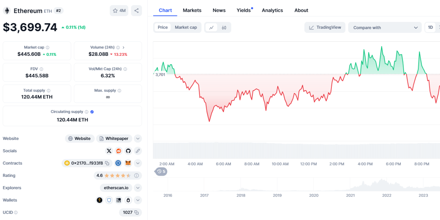Copy the UCID 1027 value
Viewport: 440px width, 220px height.
136,213
